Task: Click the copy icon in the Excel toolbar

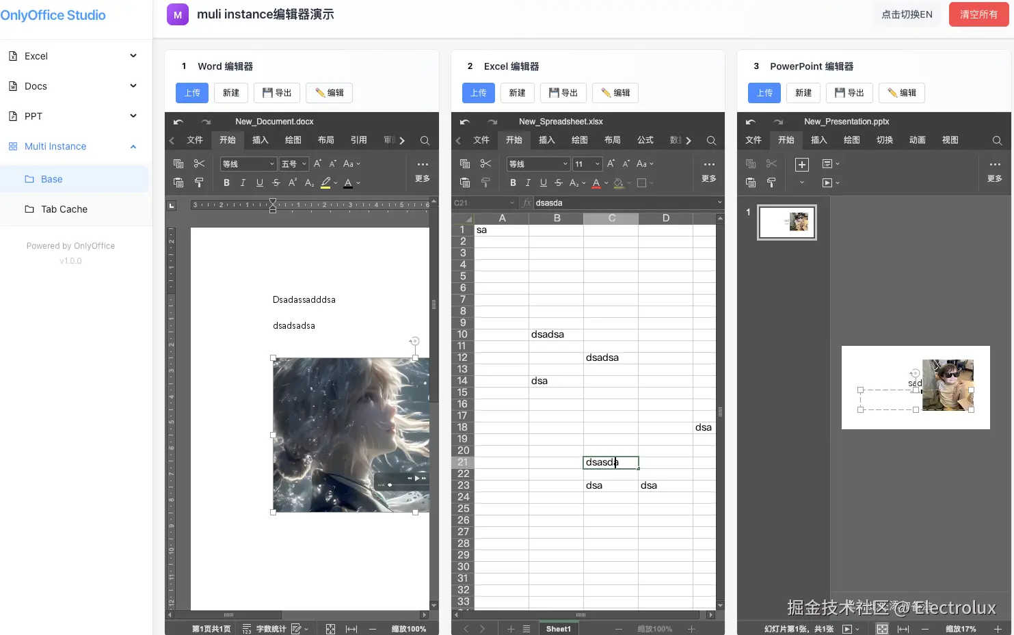Action: coord(465,164)
